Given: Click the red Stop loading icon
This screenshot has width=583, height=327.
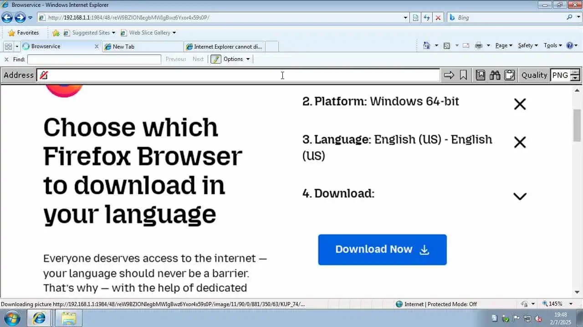Looking at the screenshot, I should [x=438, y=18].
